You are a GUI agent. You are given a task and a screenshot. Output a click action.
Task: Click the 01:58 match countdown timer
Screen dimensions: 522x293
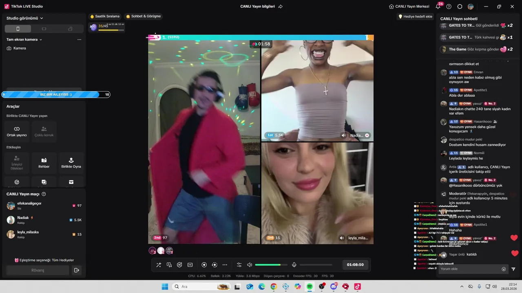pos(261,44)
